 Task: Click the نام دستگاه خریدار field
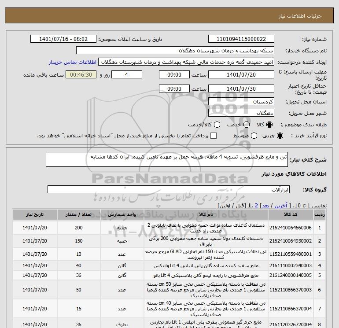(175, 51)
